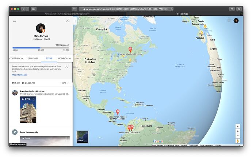Click the yellow marker near Roma
This screenshot has height=158, width=252.
pos(205,27)
